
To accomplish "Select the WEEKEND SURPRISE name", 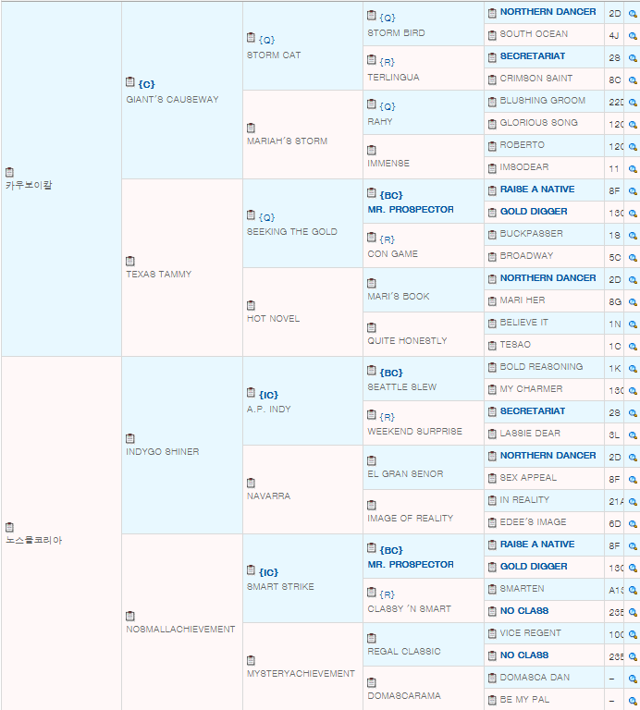I will pyautogui.click(x=414, y=432).
